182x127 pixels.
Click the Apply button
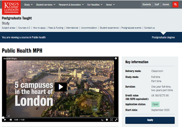150,120
